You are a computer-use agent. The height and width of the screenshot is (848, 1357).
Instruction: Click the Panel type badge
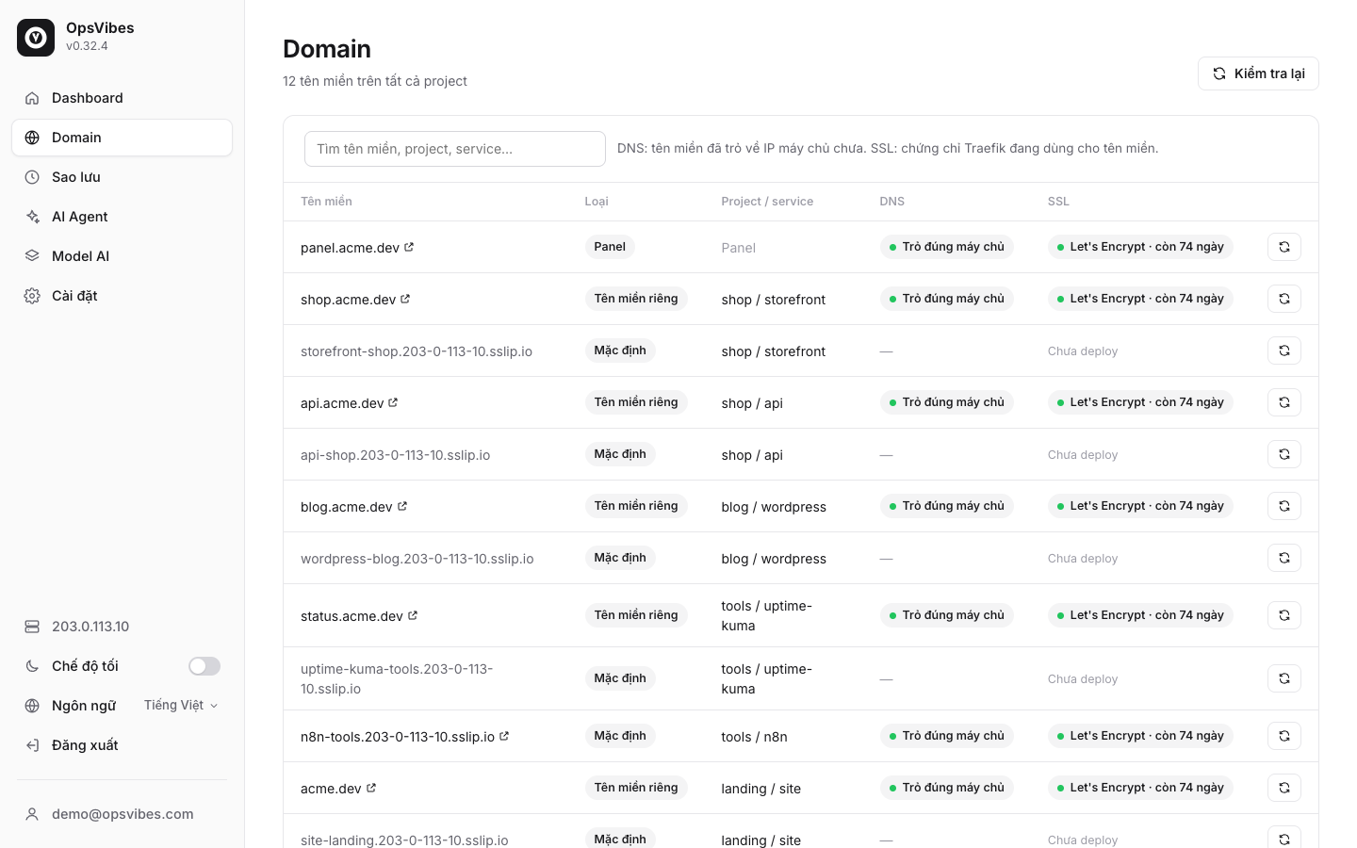[610, 247]
